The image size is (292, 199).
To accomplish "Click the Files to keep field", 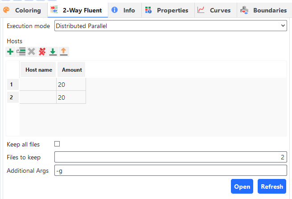I will pos(170,157).
